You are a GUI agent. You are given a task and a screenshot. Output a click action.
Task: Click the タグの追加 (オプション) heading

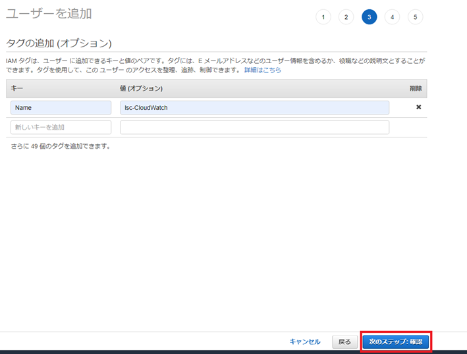point(59,43)
